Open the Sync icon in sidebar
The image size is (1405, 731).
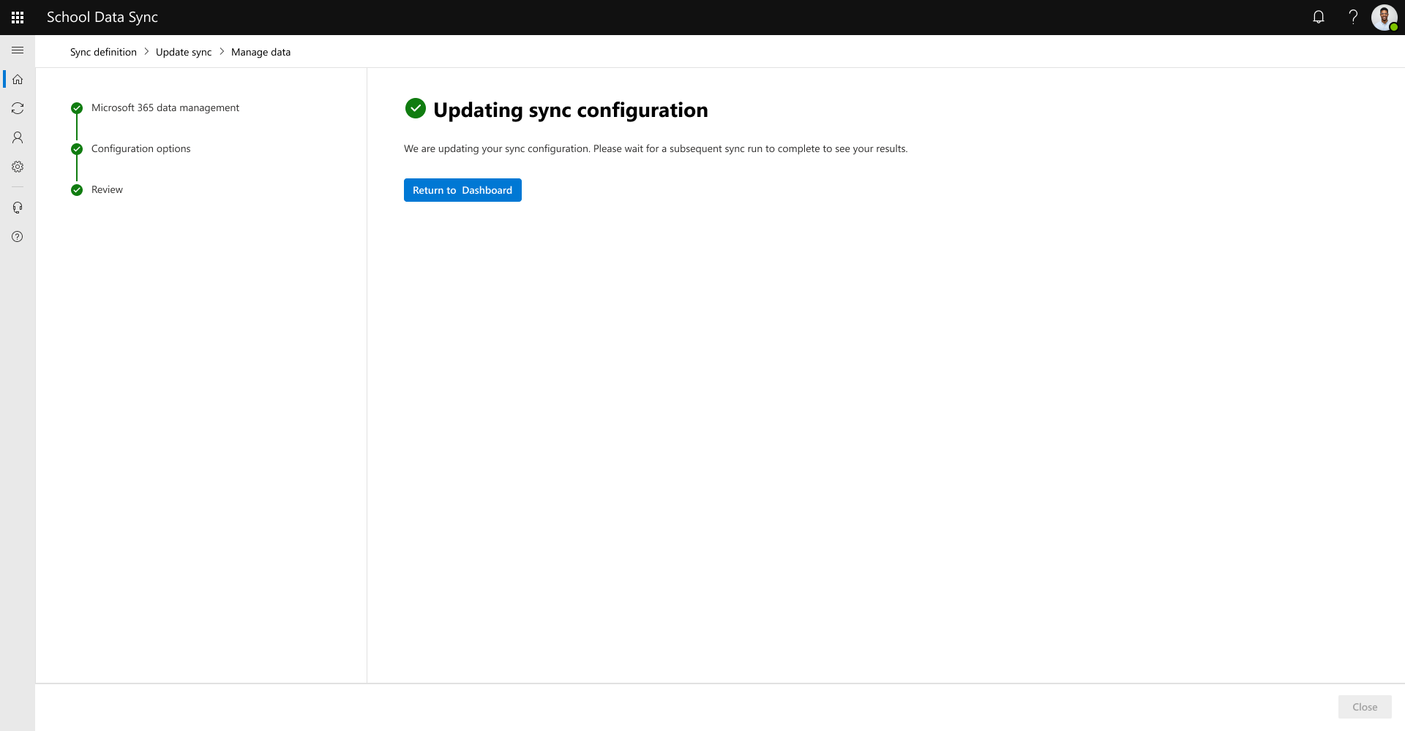(18, 108)
